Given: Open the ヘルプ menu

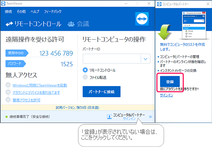Looking at the screenshot, I should point(35,12).
